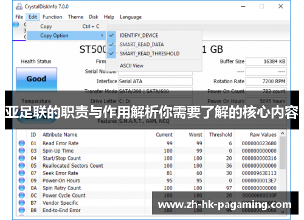Click status orb for Read Error Rate
The image size is (304, 220).
click(x=22, y=143)
